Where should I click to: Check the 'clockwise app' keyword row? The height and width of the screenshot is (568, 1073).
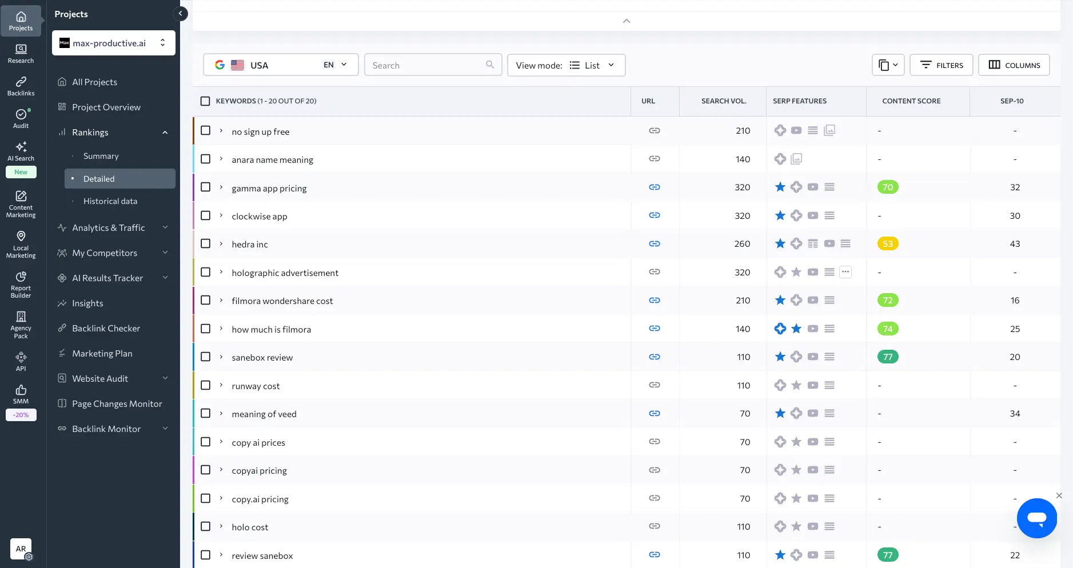click(x=205, y=215)
